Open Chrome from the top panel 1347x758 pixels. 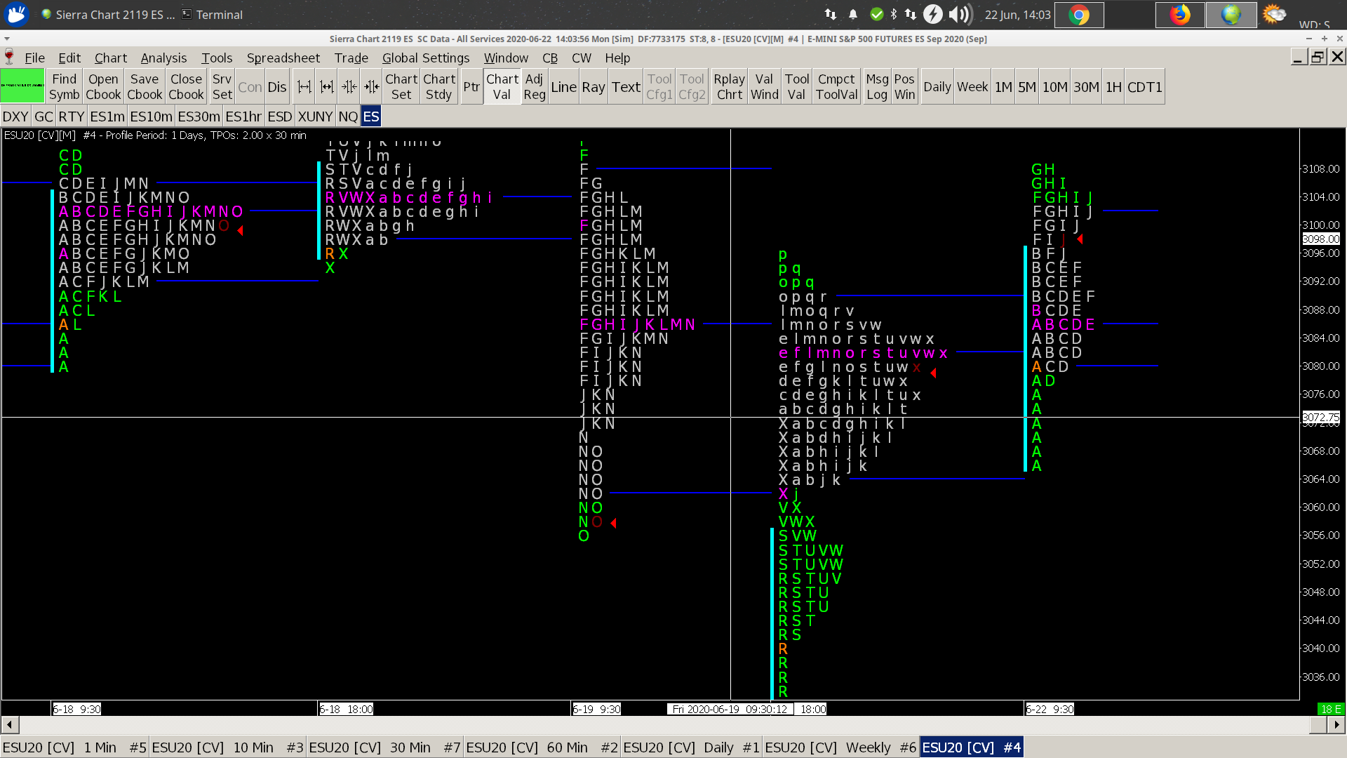(1079, 15)
